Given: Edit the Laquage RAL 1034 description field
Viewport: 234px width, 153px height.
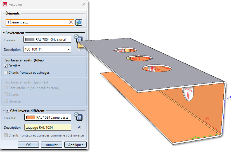Looking at the screenshot, I should (x=48, y=127).
